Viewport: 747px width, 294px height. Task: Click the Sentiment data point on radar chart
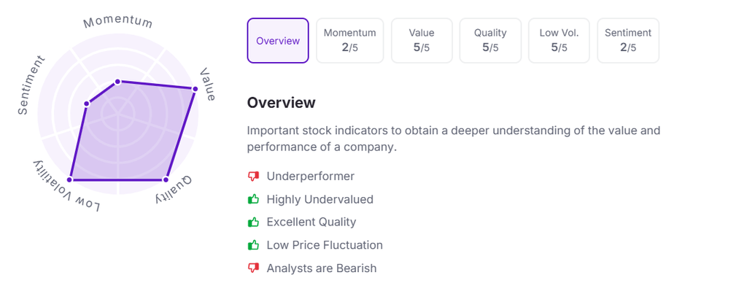tap(87, 104)
